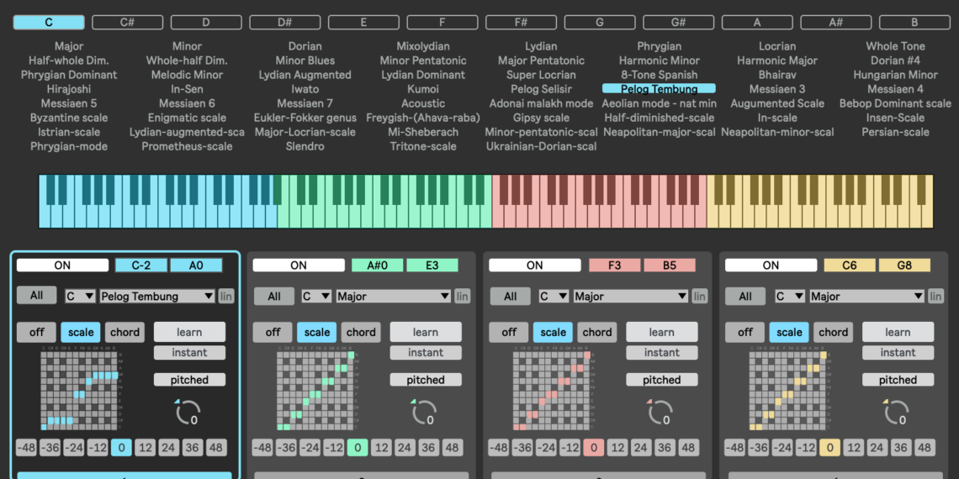Open the root note dropdown in the green zone
959x479 pixels.
coord(316,297)
